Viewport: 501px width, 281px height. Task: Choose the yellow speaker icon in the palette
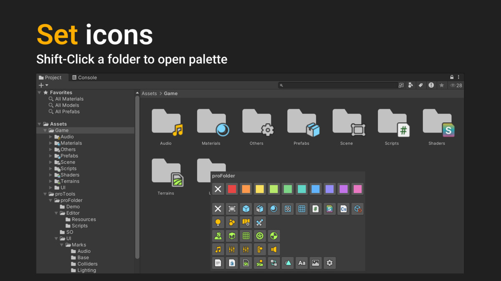tap(273, 249)
